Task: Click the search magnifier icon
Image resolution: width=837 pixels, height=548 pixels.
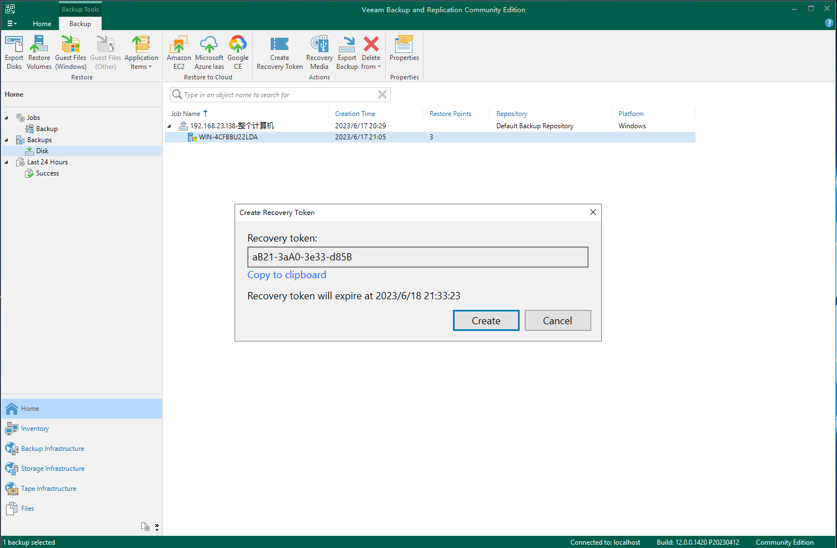Action: point(177,94)
